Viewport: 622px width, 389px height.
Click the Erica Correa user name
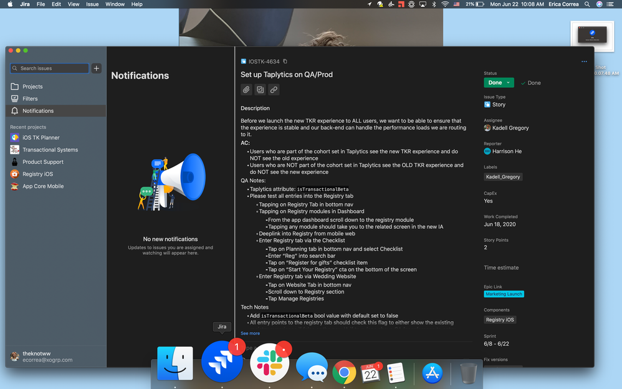point(563,4)
